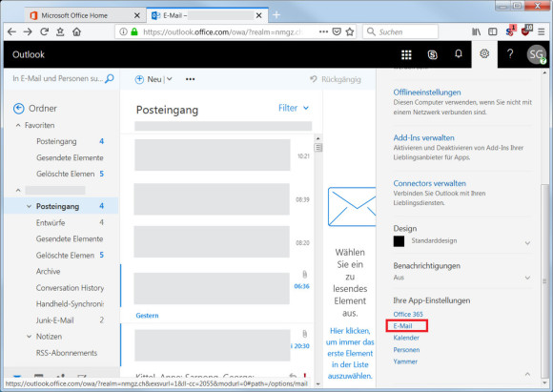Open the browser downloads/upload arrow icon
This screenshot has height=392, width=553.
coord(60,31)
